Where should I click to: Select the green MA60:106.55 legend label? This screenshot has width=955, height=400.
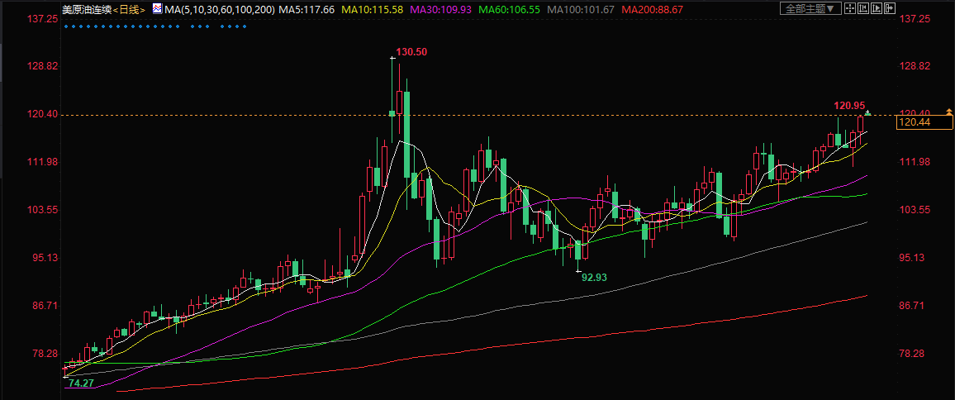click(513, 9)
